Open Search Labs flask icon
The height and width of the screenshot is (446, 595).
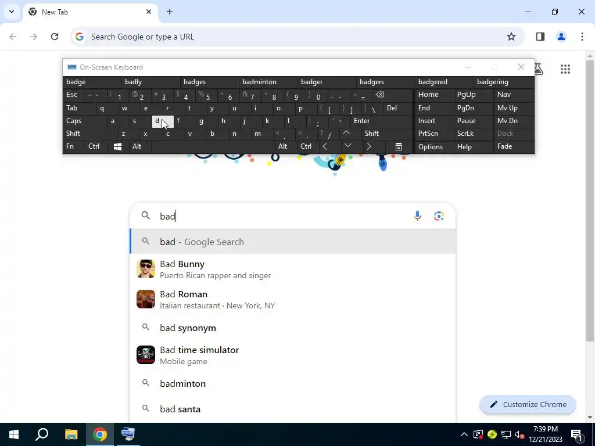(x=539, y=69)
